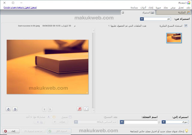
Task: Click the learn-success-in-life.jpeg file name
Action: pyautogui.click(x=29, y=26)
